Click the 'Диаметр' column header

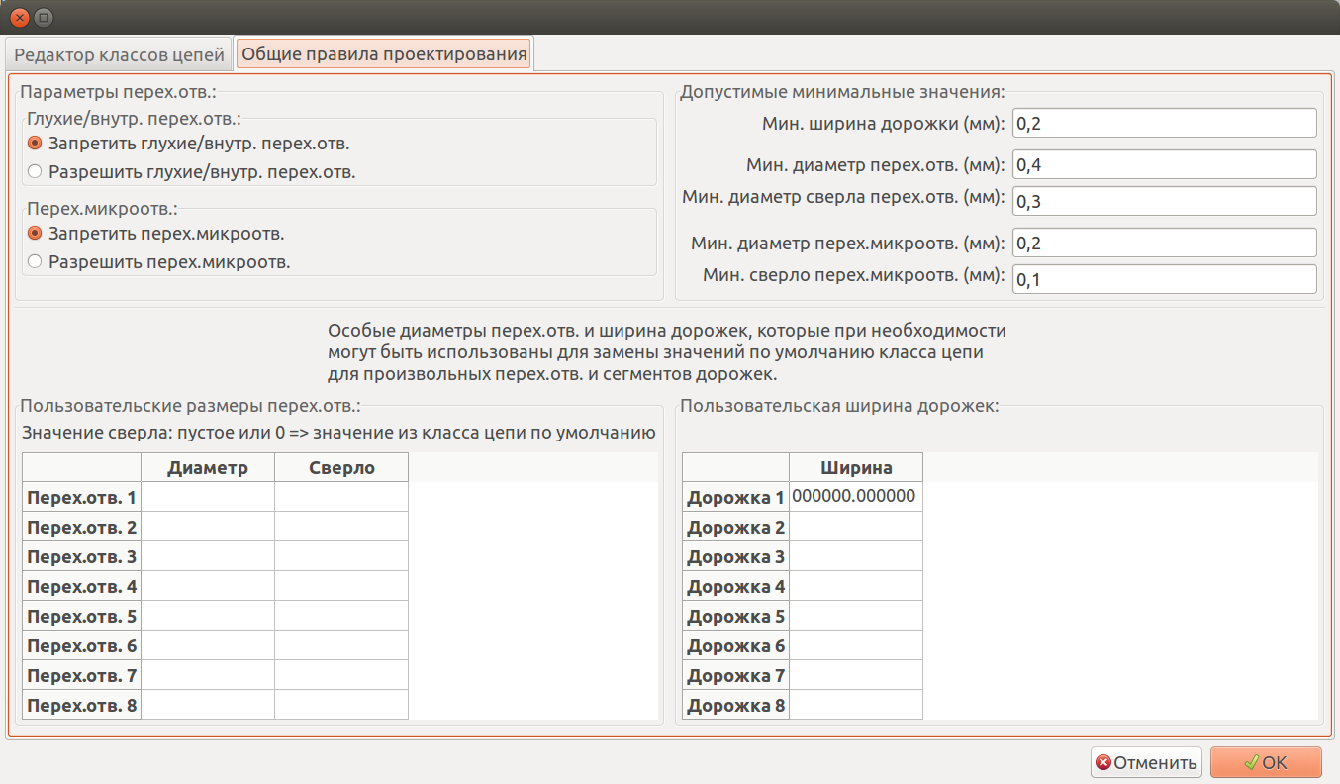pos(208,467)
